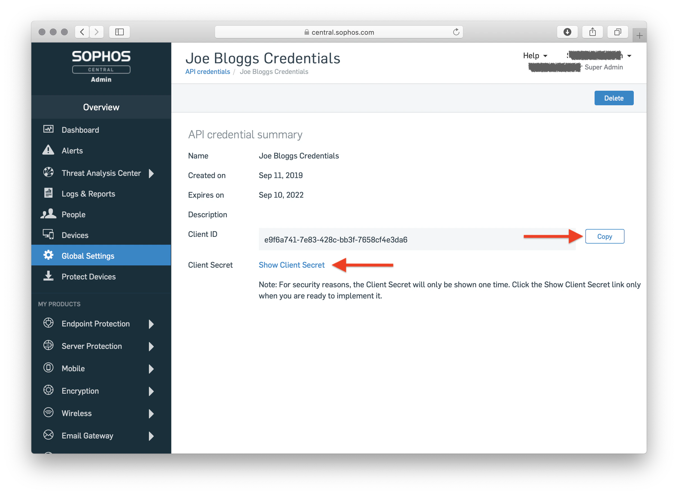Expand the Server Protection submenu arrow
This screenshot has height=495, width=678.
[151, 346]
